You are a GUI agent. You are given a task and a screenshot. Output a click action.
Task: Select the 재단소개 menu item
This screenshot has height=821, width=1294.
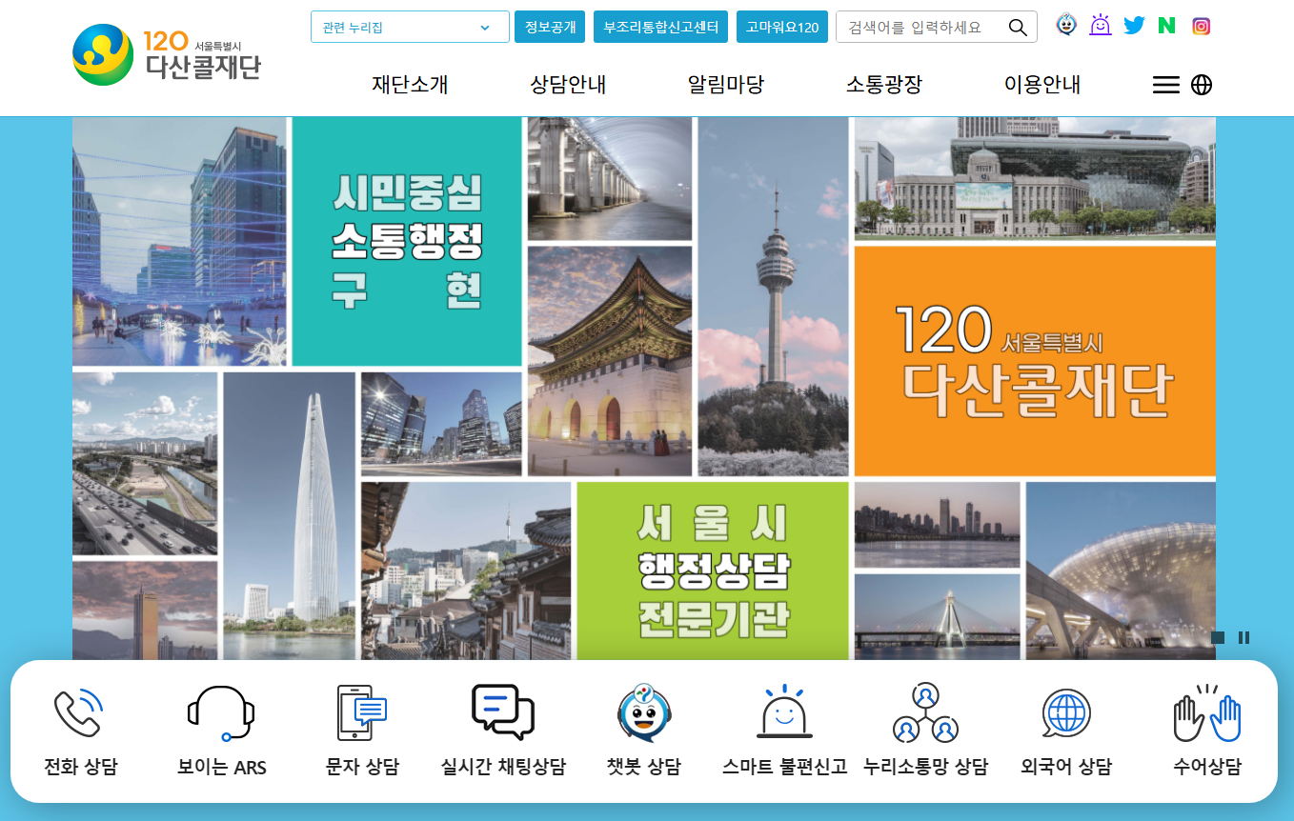[408, 84]
